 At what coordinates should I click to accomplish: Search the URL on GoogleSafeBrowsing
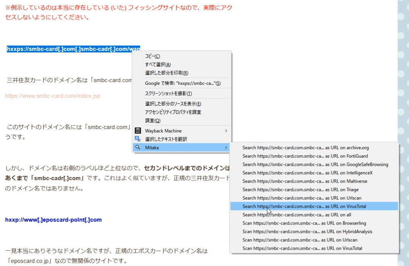pos(314,164)
